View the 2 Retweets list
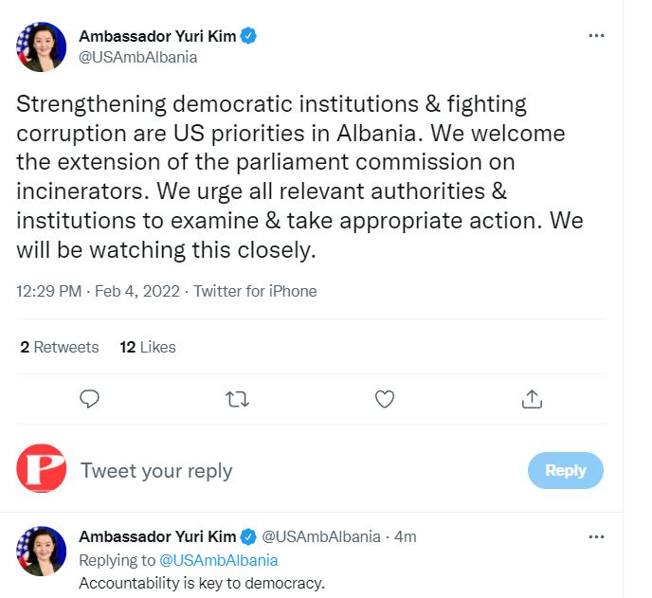652x598 pixels. [60, 347]
